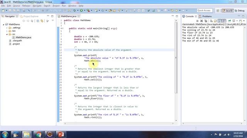Click the Navigator Back arrow icon

(x=24, y=21)
